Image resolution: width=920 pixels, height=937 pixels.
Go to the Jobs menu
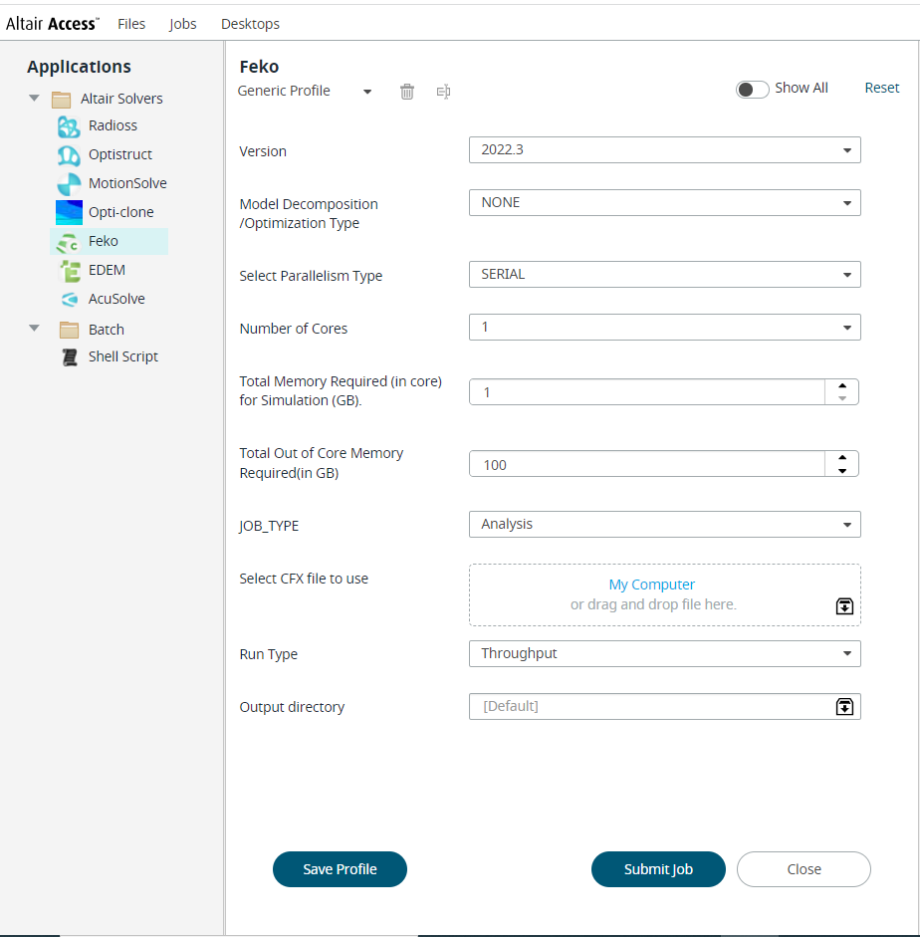tap(182, 24)
